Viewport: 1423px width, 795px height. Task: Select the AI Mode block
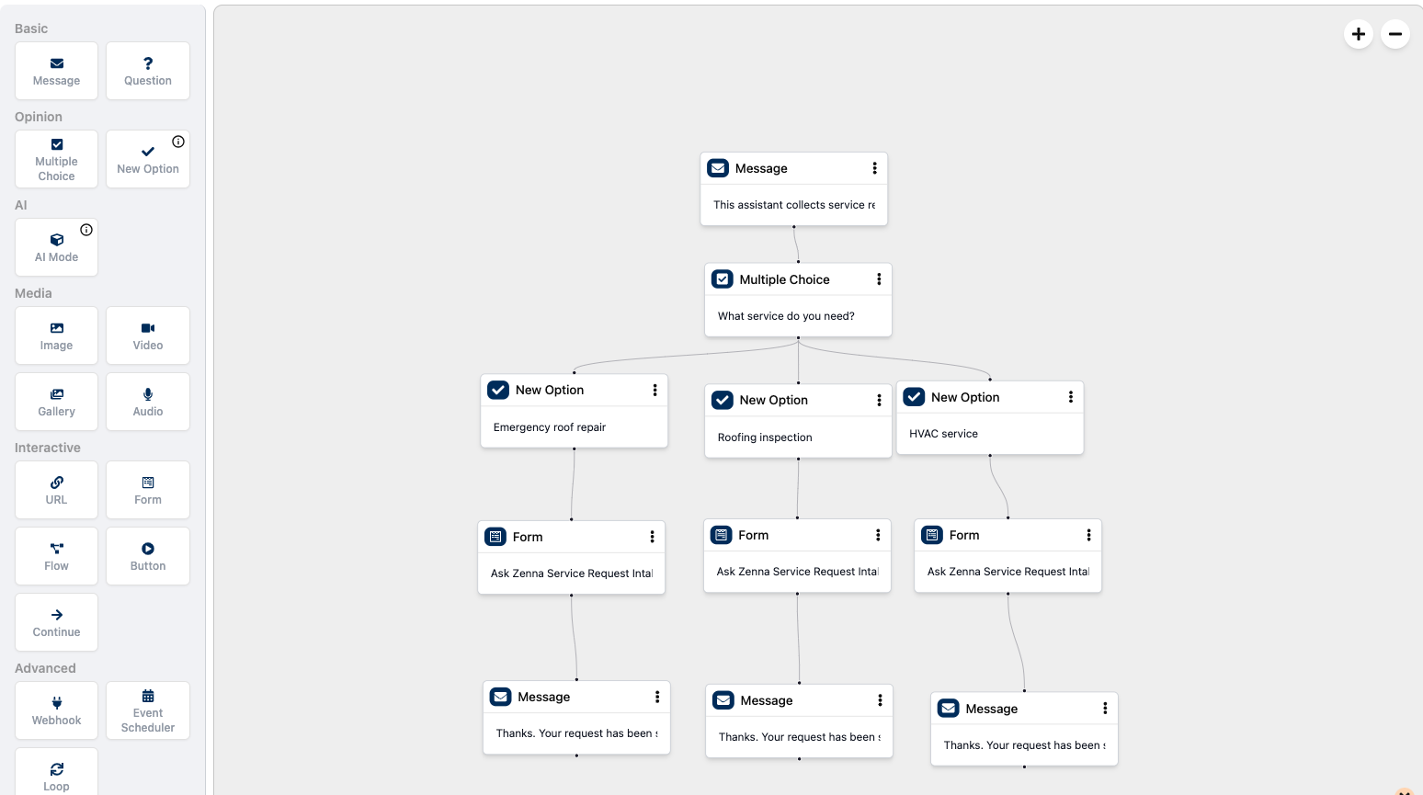[x=56, y=247]
